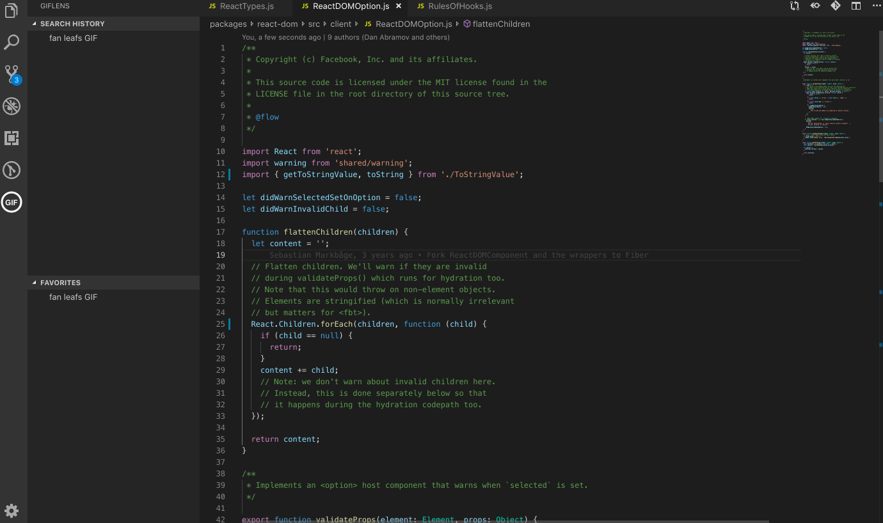Select the GIF (GifLens) activity bar icon

[x=12, y=203]
